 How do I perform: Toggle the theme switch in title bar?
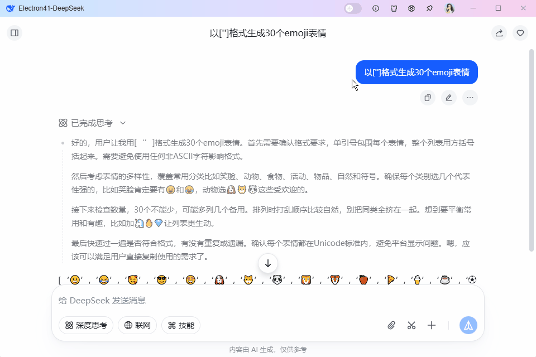tap(353, 8)
